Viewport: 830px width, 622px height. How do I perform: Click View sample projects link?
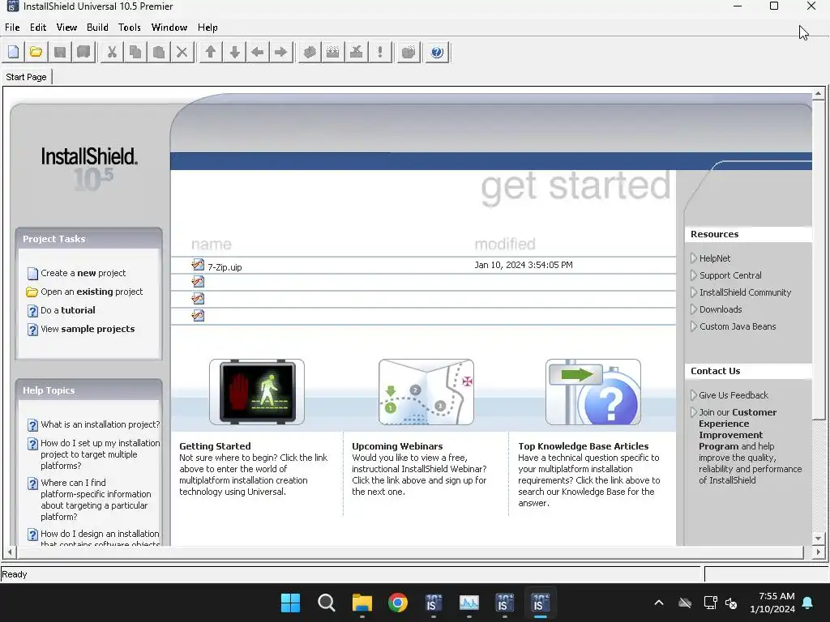(88, 329)
